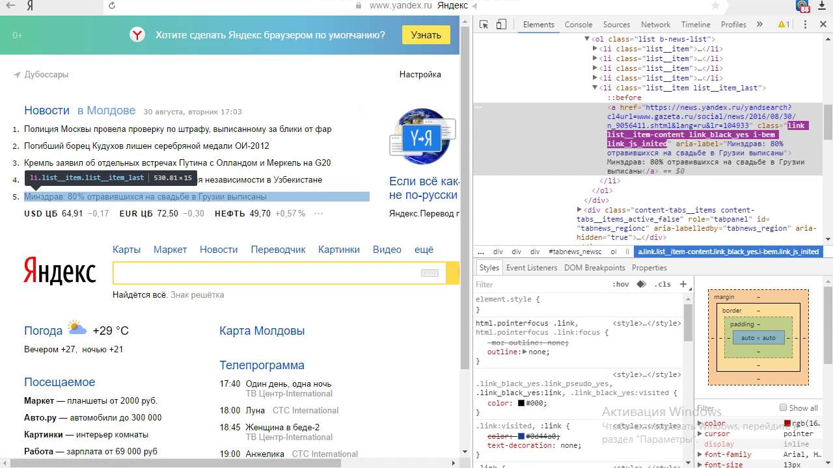Open the on-screen keyboard icon in search field
Viewport: 833px width, 468px height.
pyautogui.click(x=430, y=273)
